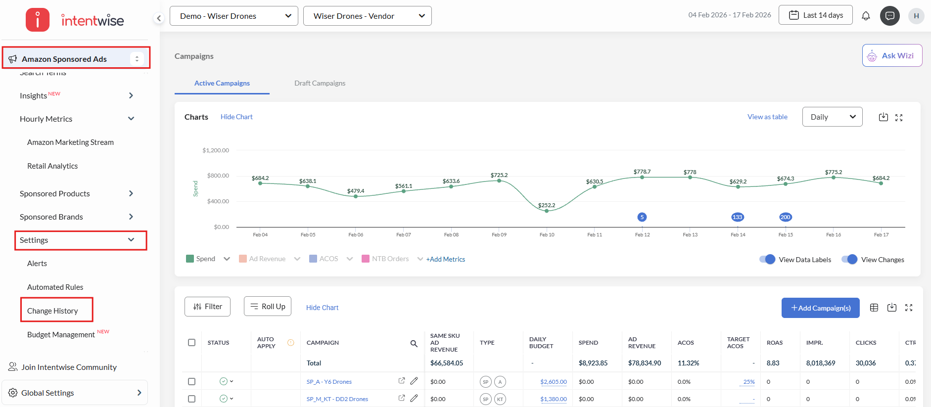Viewport: 931px width, 407px height.
Task: Check the select-all campaigns checkbox
Action: (192, 342)
